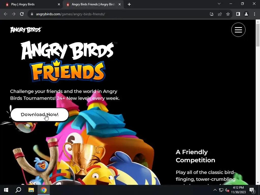Open the Chrome profile menu
Image resolution: width=260 pixels, height=195 pixels.
click(x=246, y=14)
